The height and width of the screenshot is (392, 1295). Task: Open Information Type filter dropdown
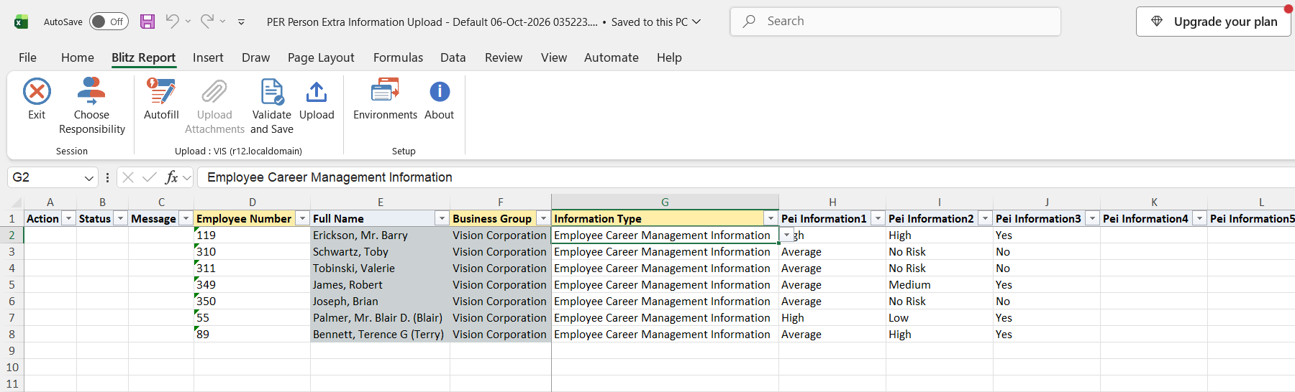pyautogui.click(x=771, y=218)
